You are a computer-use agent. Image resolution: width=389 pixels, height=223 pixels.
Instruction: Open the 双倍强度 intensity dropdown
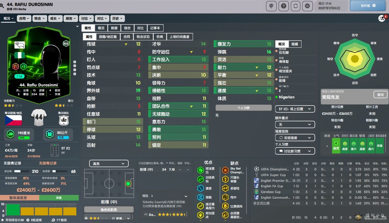click(x=295, y=138)
